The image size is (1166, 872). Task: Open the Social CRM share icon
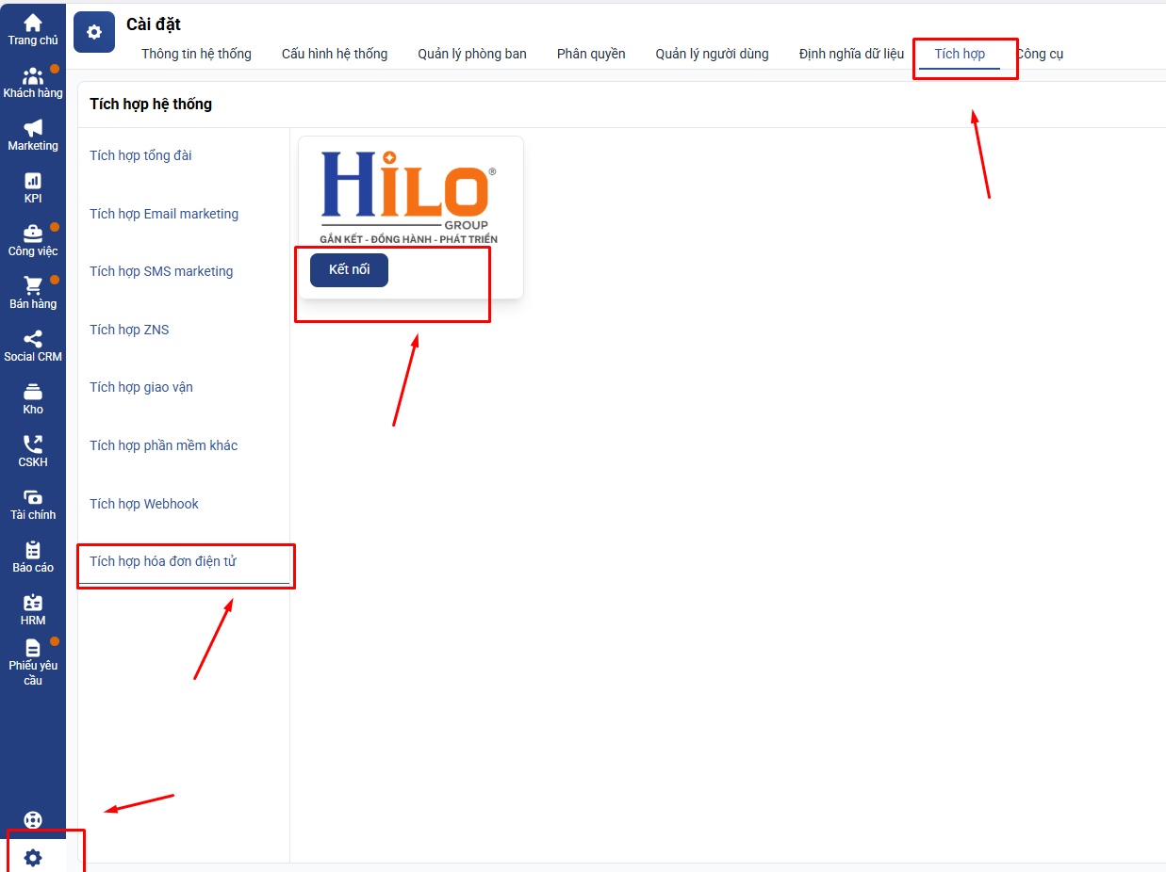33,346
